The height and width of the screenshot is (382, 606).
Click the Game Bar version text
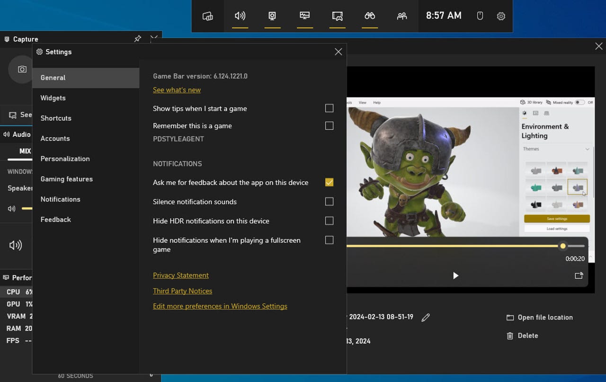point(200,76)
